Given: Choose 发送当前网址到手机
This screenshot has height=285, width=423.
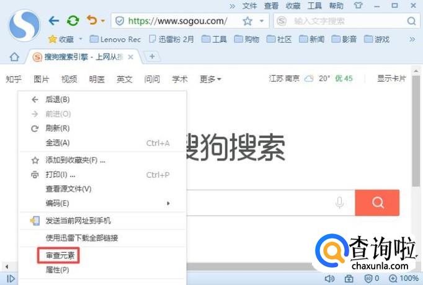Looking at the screenshot, I should pyautogui.click(x=103, y=221).
